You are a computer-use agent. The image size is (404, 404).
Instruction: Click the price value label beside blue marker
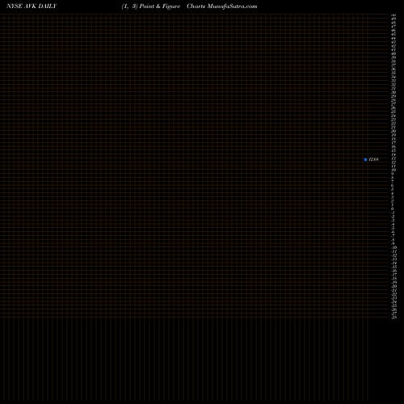tap(373, 159)
